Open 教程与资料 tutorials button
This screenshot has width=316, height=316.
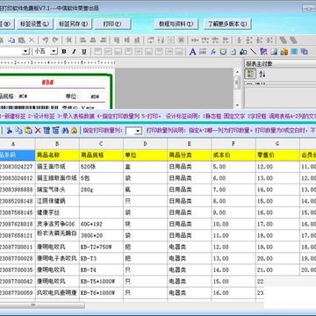click(x=176, y=24)
